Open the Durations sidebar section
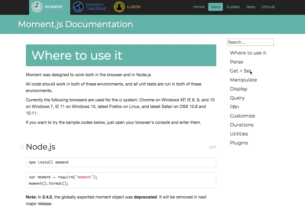Viewport: 305px width, 221px height. (x=242, y=125)
